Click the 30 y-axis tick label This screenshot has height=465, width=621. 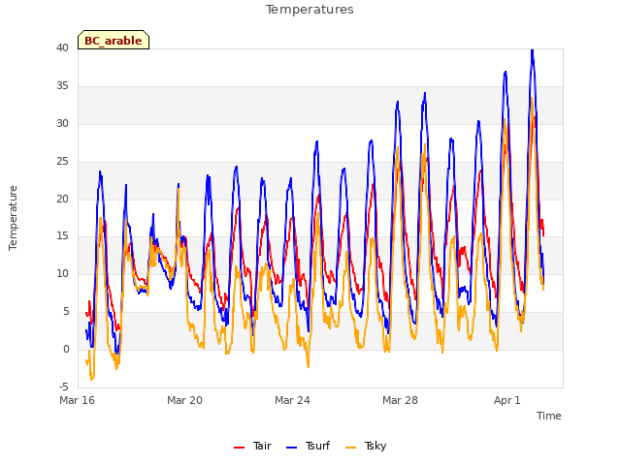click(x=62, y=124)
